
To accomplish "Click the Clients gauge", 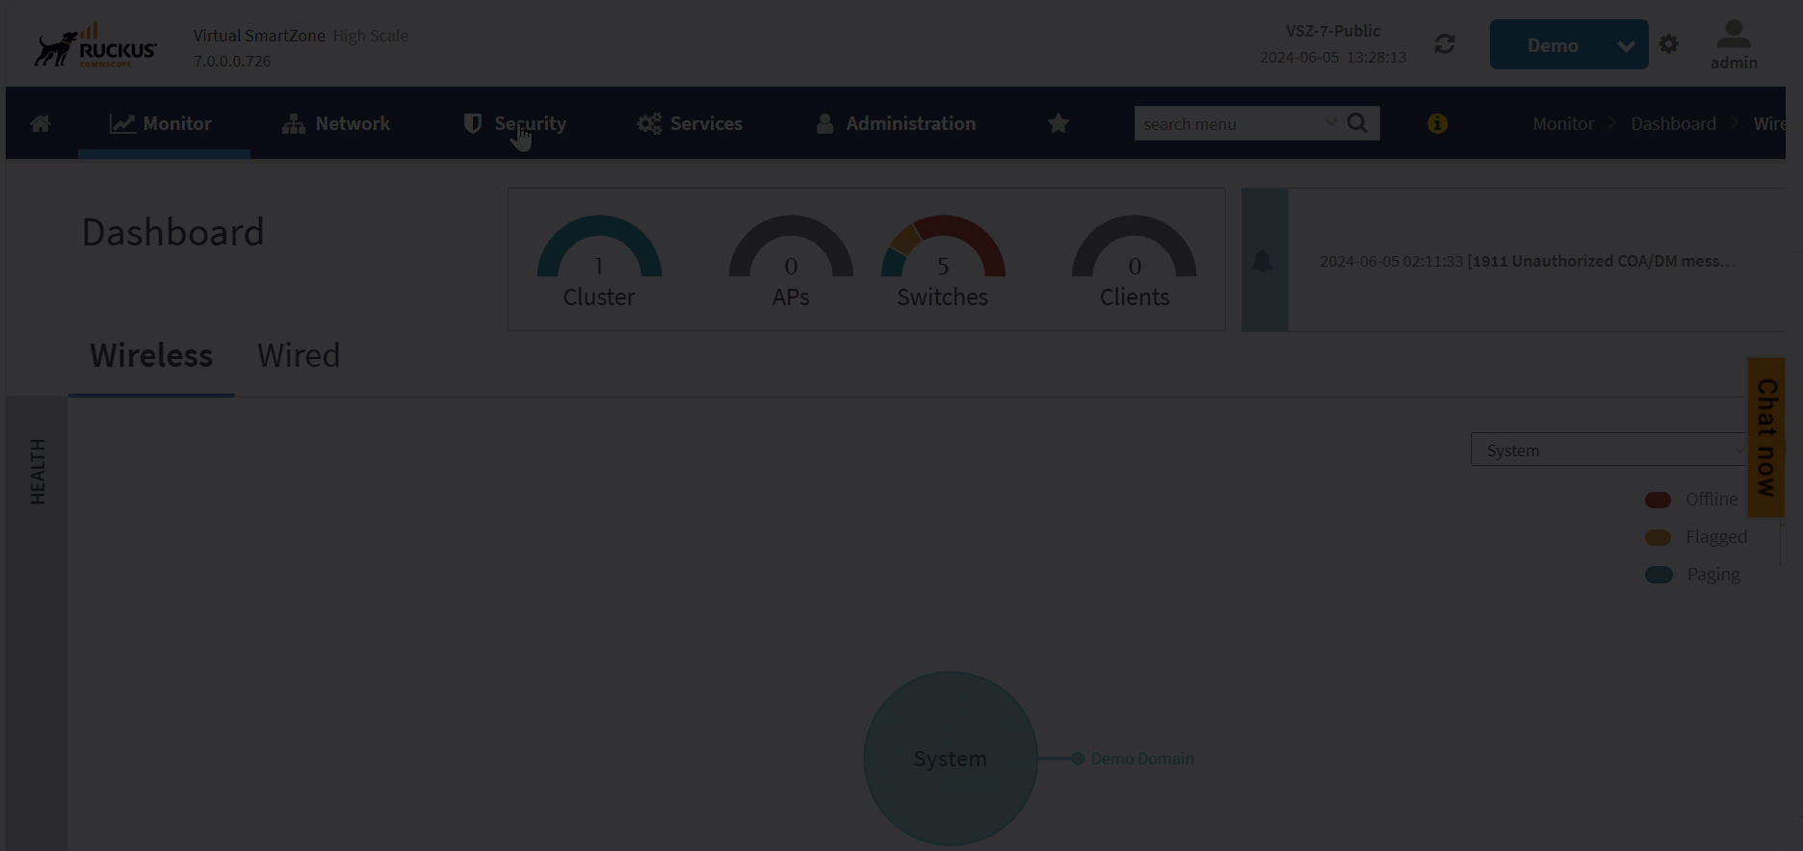I will point(1135,261).
